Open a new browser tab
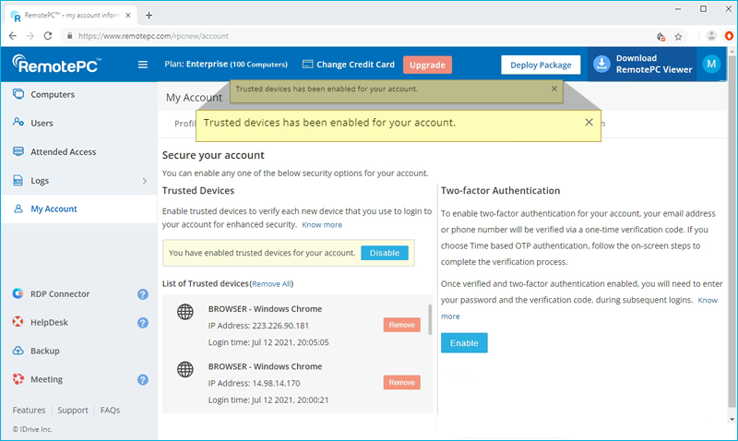738x441 pixels. coord(149,15)
